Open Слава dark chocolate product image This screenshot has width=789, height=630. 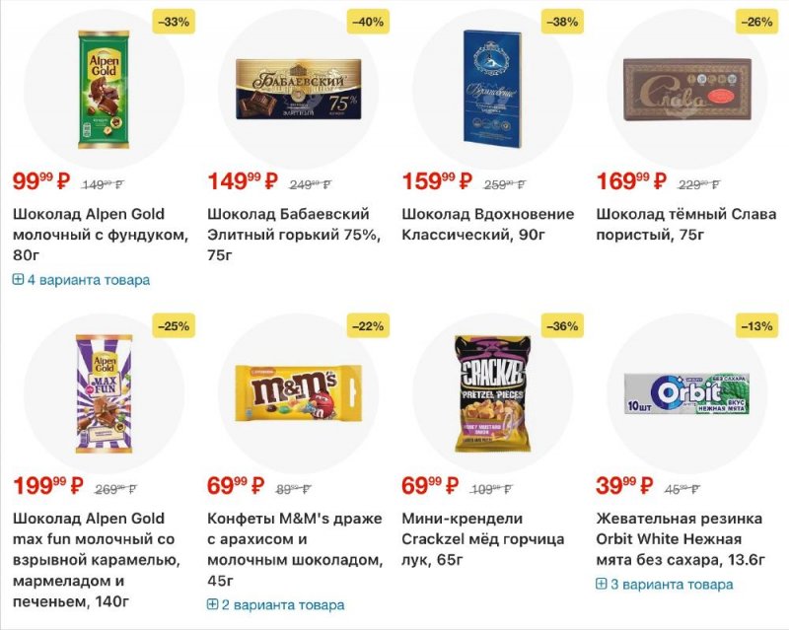pos(686,89)
